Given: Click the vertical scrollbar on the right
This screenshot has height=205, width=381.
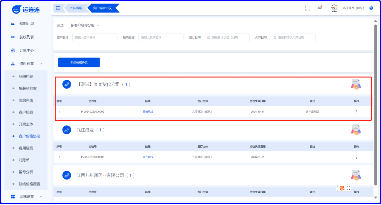Looking at the screenshot, I should coord(376,105).
